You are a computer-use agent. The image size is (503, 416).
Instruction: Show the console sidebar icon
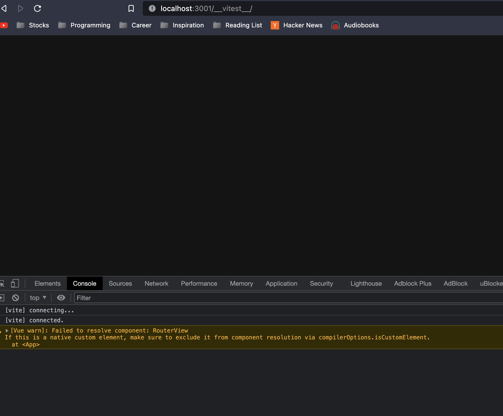pos(2,298)
